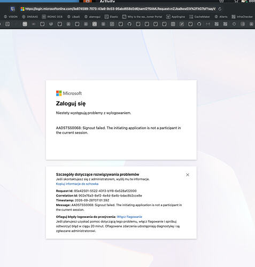Click the Microsoft logo on the sign-in card

[x=69, y=93]
